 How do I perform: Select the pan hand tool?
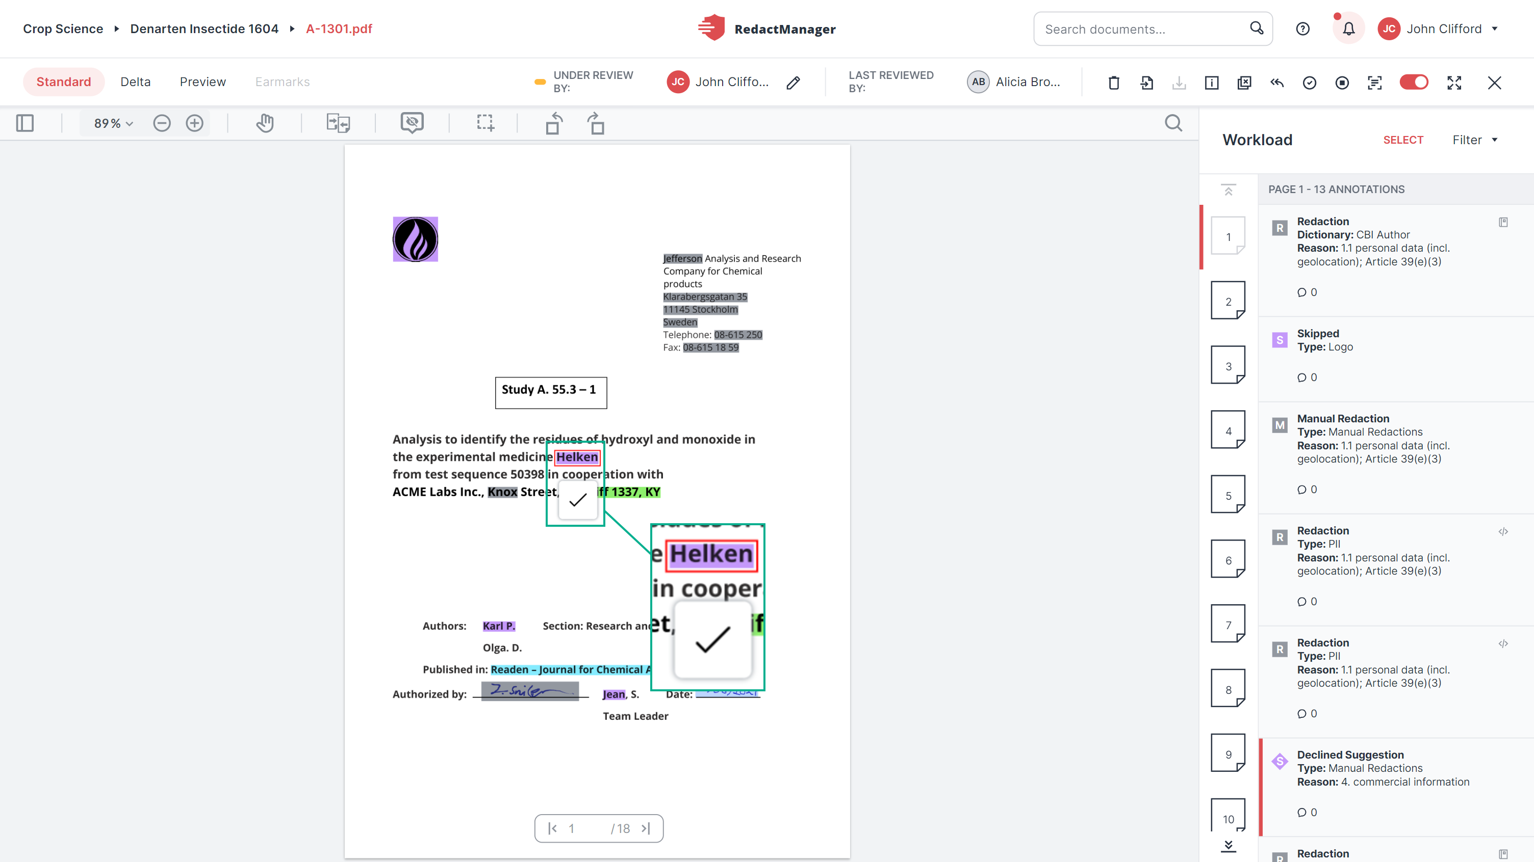pyautogui.click(x=264, y=123)
